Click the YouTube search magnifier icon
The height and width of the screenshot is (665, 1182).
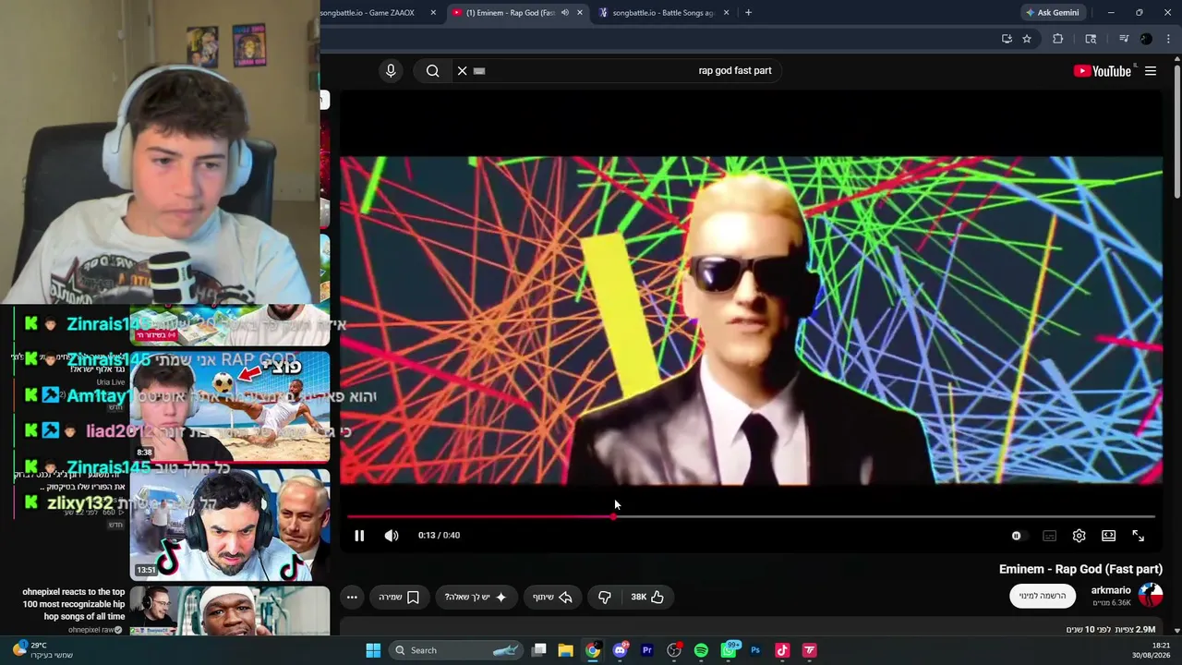click(x=432, y=71)
